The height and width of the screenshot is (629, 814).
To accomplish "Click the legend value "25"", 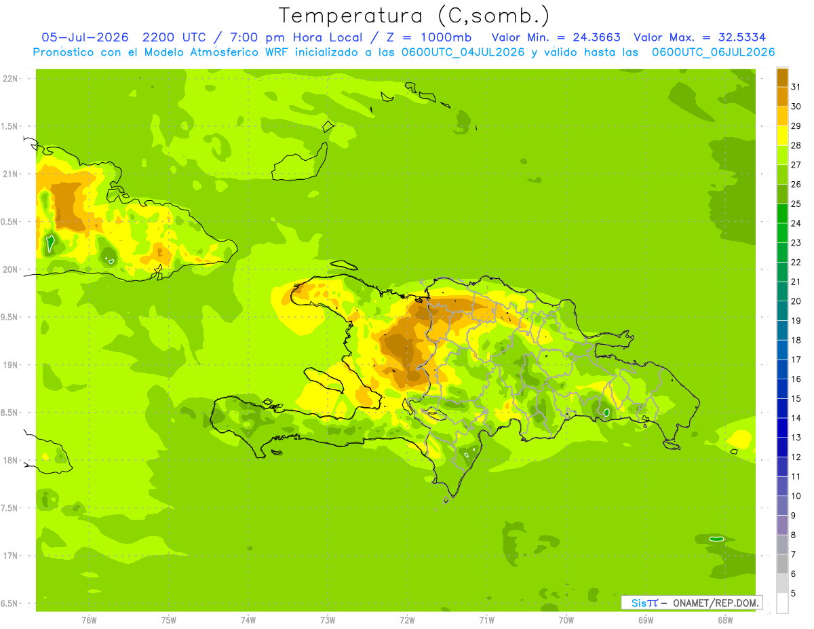I will coord(796,204).
